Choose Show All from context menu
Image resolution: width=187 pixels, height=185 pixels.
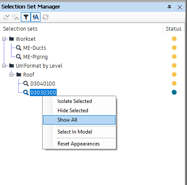[79, 120]
